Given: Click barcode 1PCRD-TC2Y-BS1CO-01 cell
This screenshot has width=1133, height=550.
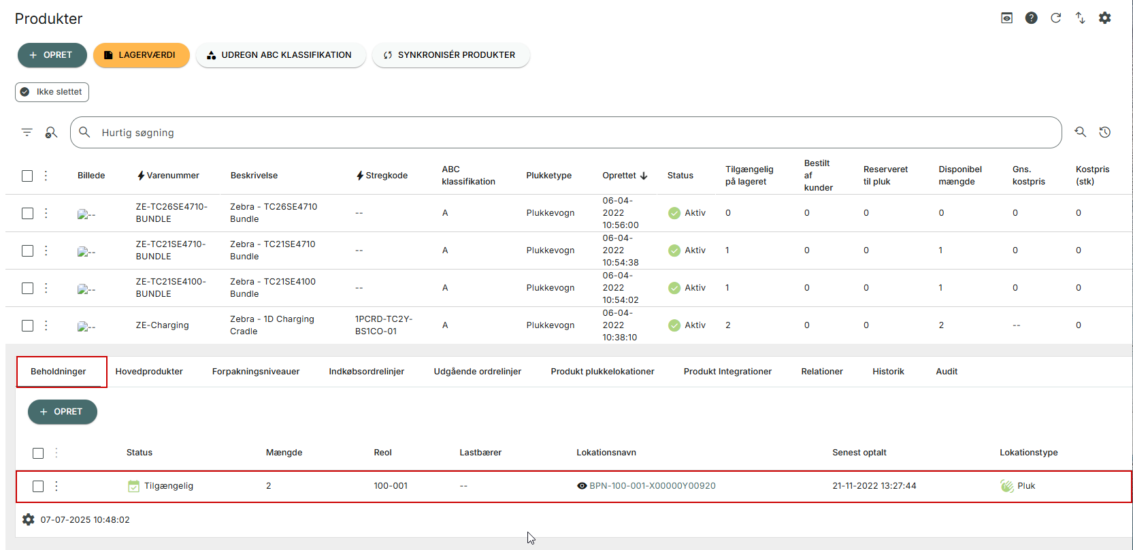Looking at the screenshot, I should [384, 325].
